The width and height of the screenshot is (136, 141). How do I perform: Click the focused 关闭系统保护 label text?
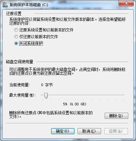pos(31,43)
